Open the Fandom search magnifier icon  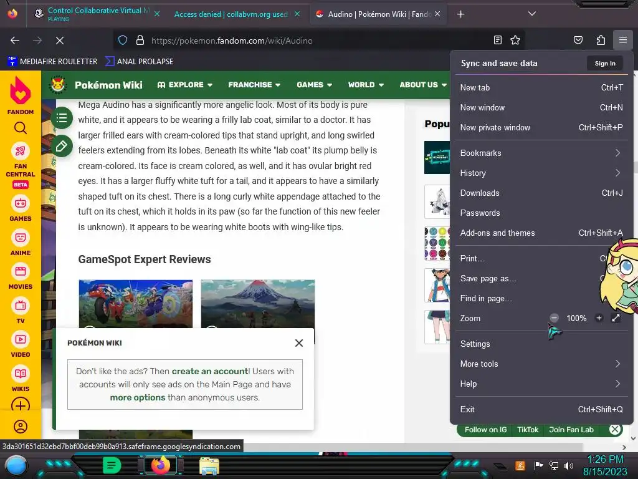(x=21, y=128)
